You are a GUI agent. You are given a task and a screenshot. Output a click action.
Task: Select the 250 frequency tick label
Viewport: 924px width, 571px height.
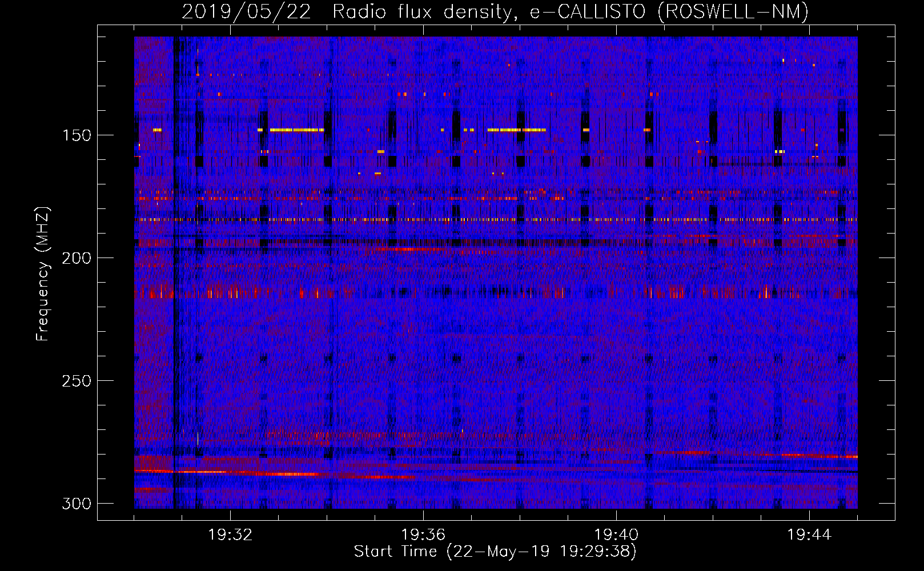pos(76,381)
